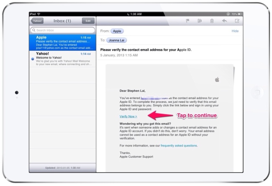Tap the 1:15 AM time on Apple email
The image size is (272, 186).
pos(85,38)
